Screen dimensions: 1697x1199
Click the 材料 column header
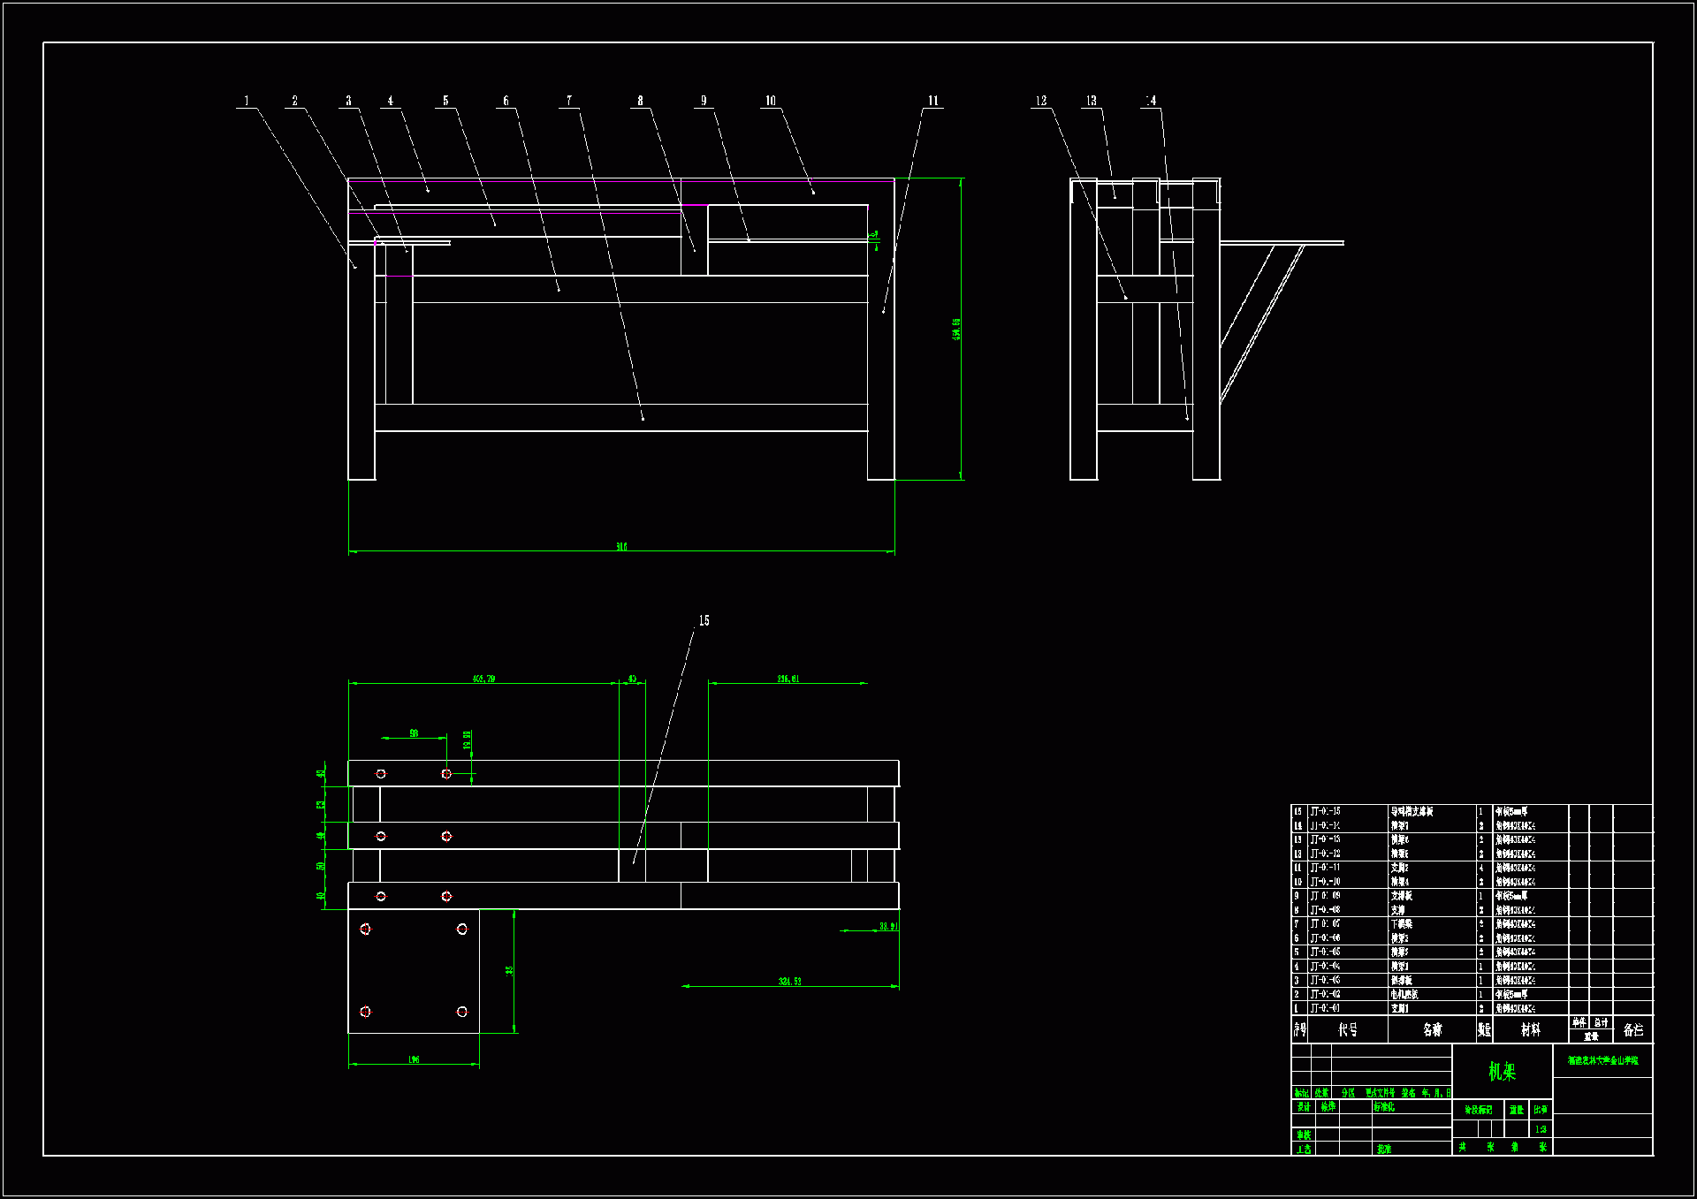tap(1530, 1029)
